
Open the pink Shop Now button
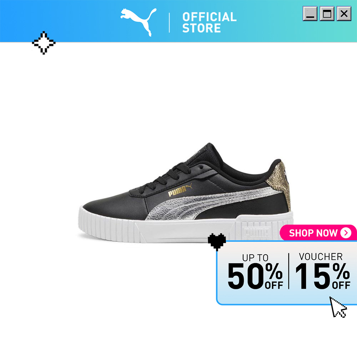(318, 233)
